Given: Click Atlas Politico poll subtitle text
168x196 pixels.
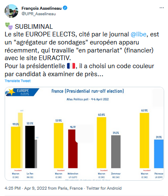Looking at the screenshot, I should tap(87, 99).
